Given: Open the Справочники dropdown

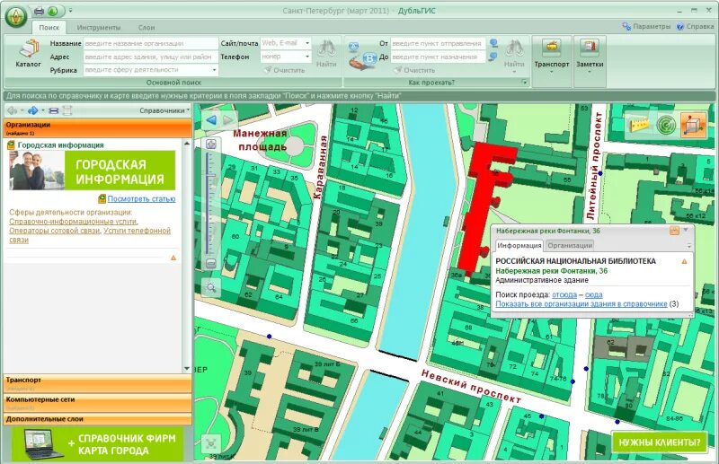Looking at the screenshot, I should click(164, 110).
